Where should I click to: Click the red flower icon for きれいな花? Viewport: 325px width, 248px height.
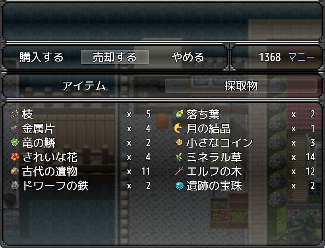[15, 157]
